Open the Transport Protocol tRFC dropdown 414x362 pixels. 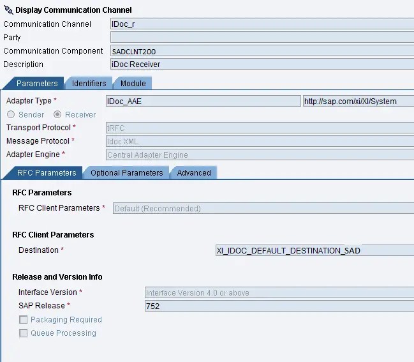click(x=260, y=128)
